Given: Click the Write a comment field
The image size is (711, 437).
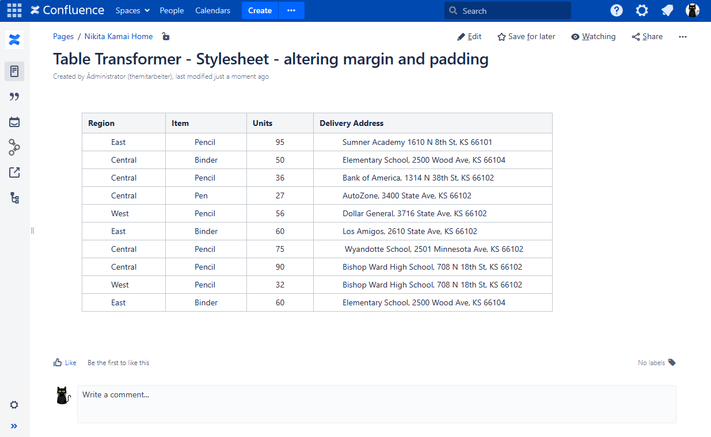Looking at the screenshot, I should [377, 404].
